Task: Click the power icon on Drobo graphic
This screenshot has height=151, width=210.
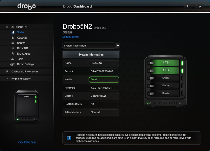Action: (x=150, y=103)
